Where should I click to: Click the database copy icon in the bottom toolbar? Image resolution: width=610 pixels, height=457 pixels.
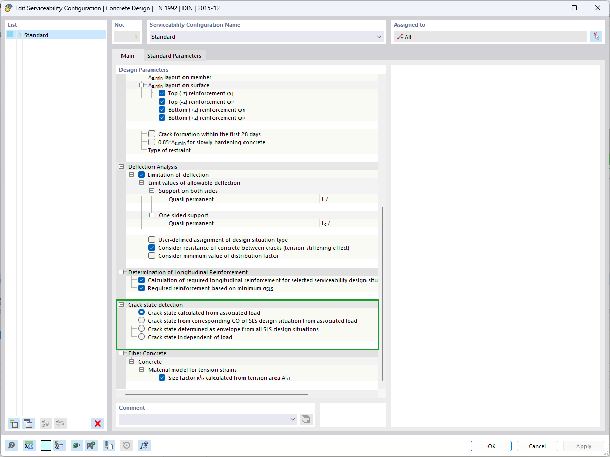click(x=109, y=446)
